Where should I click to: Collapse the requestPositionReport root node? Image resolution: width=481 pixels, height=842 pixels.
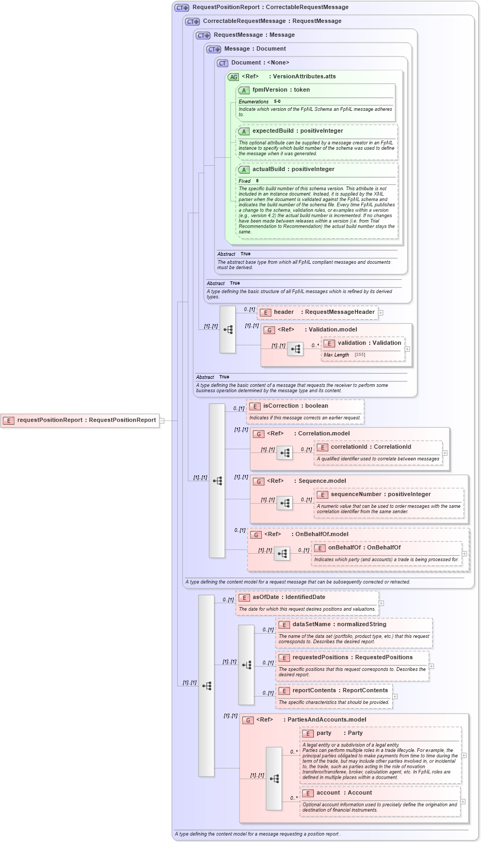(162, 421)
